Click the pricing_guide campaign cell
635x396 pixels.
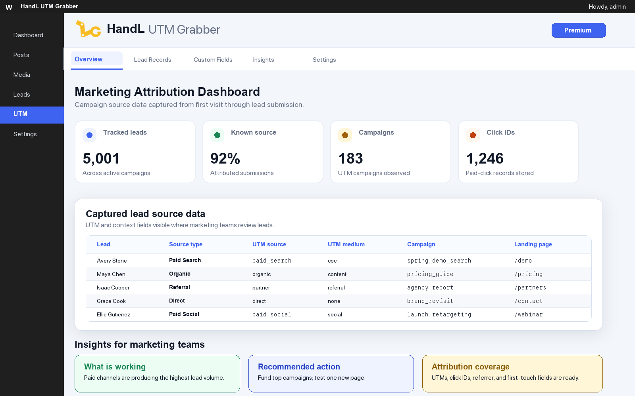point(430,274)
